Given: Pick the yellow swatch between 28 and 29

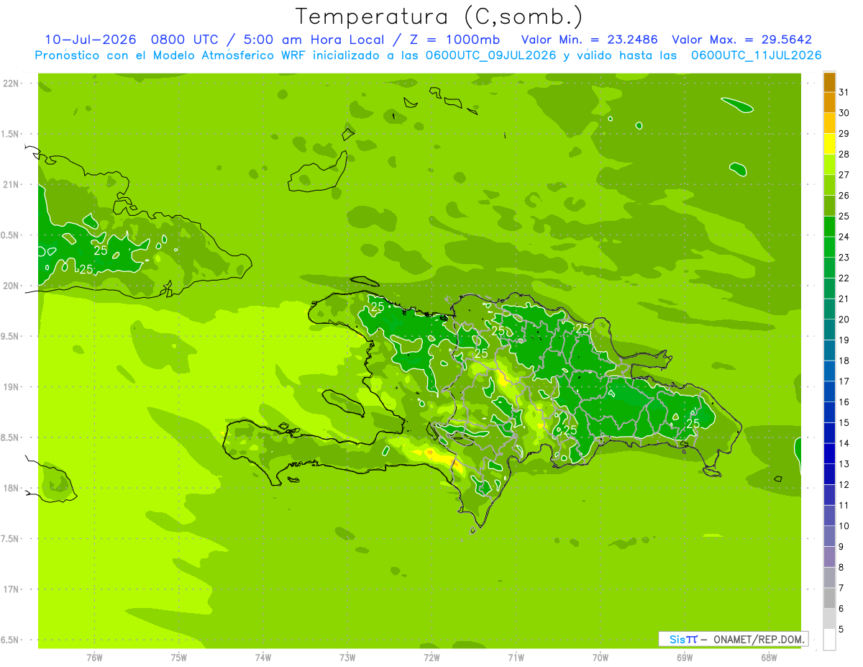Looking at the screenshot, I should 829,144.
